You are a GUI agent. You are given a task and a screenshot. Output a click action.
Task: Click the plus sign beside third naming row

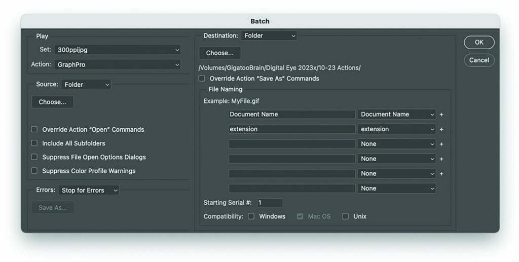pos(441,144)
